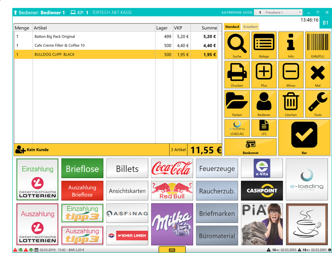
Task: Click the Mal multiply button
Action: pos(318,74)
